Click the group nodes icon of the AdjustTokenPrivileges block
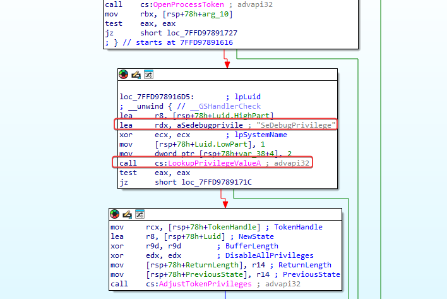The height and width of the screenshot is (299, 447). [x=140, y=214]
